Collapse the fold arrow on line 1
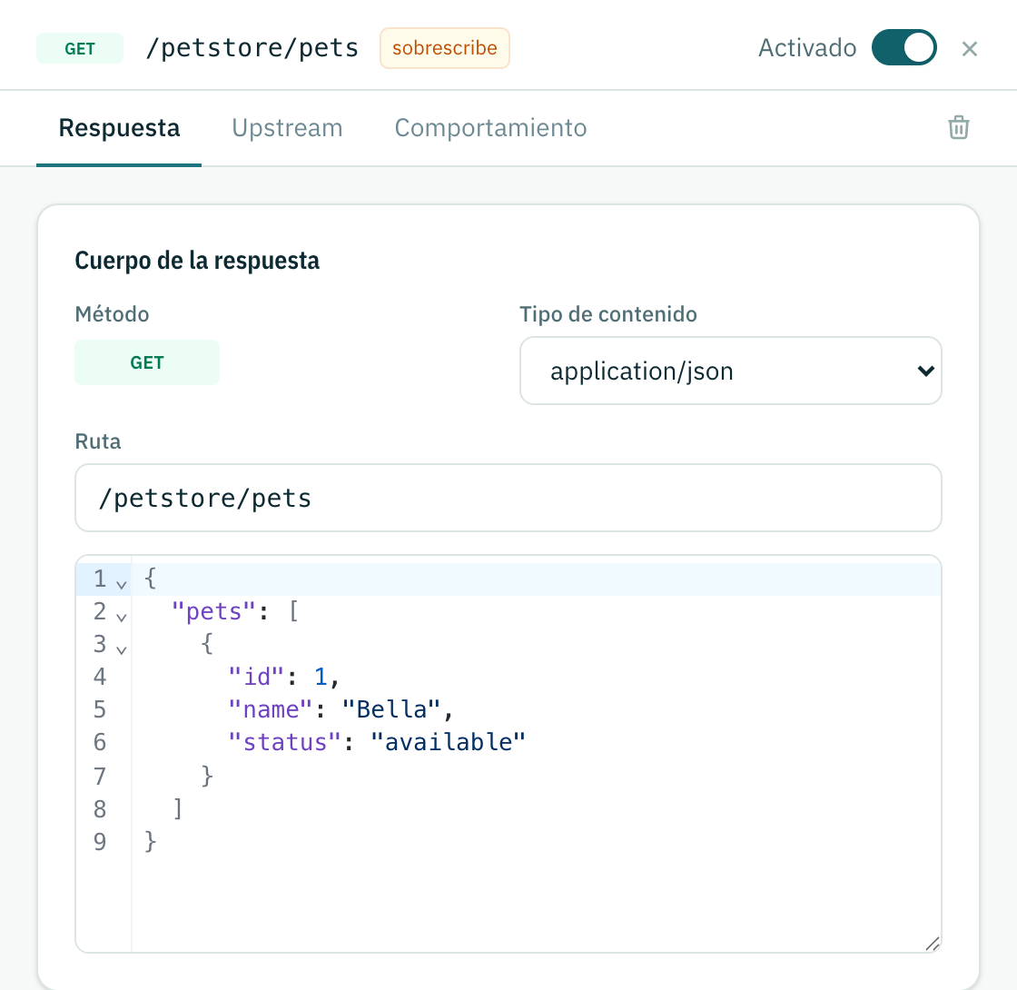Screen dimensions: 1017x990 [122, 585]
